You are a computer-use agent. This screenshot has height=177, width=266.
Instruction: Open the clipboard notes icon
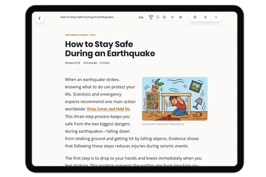195,17
